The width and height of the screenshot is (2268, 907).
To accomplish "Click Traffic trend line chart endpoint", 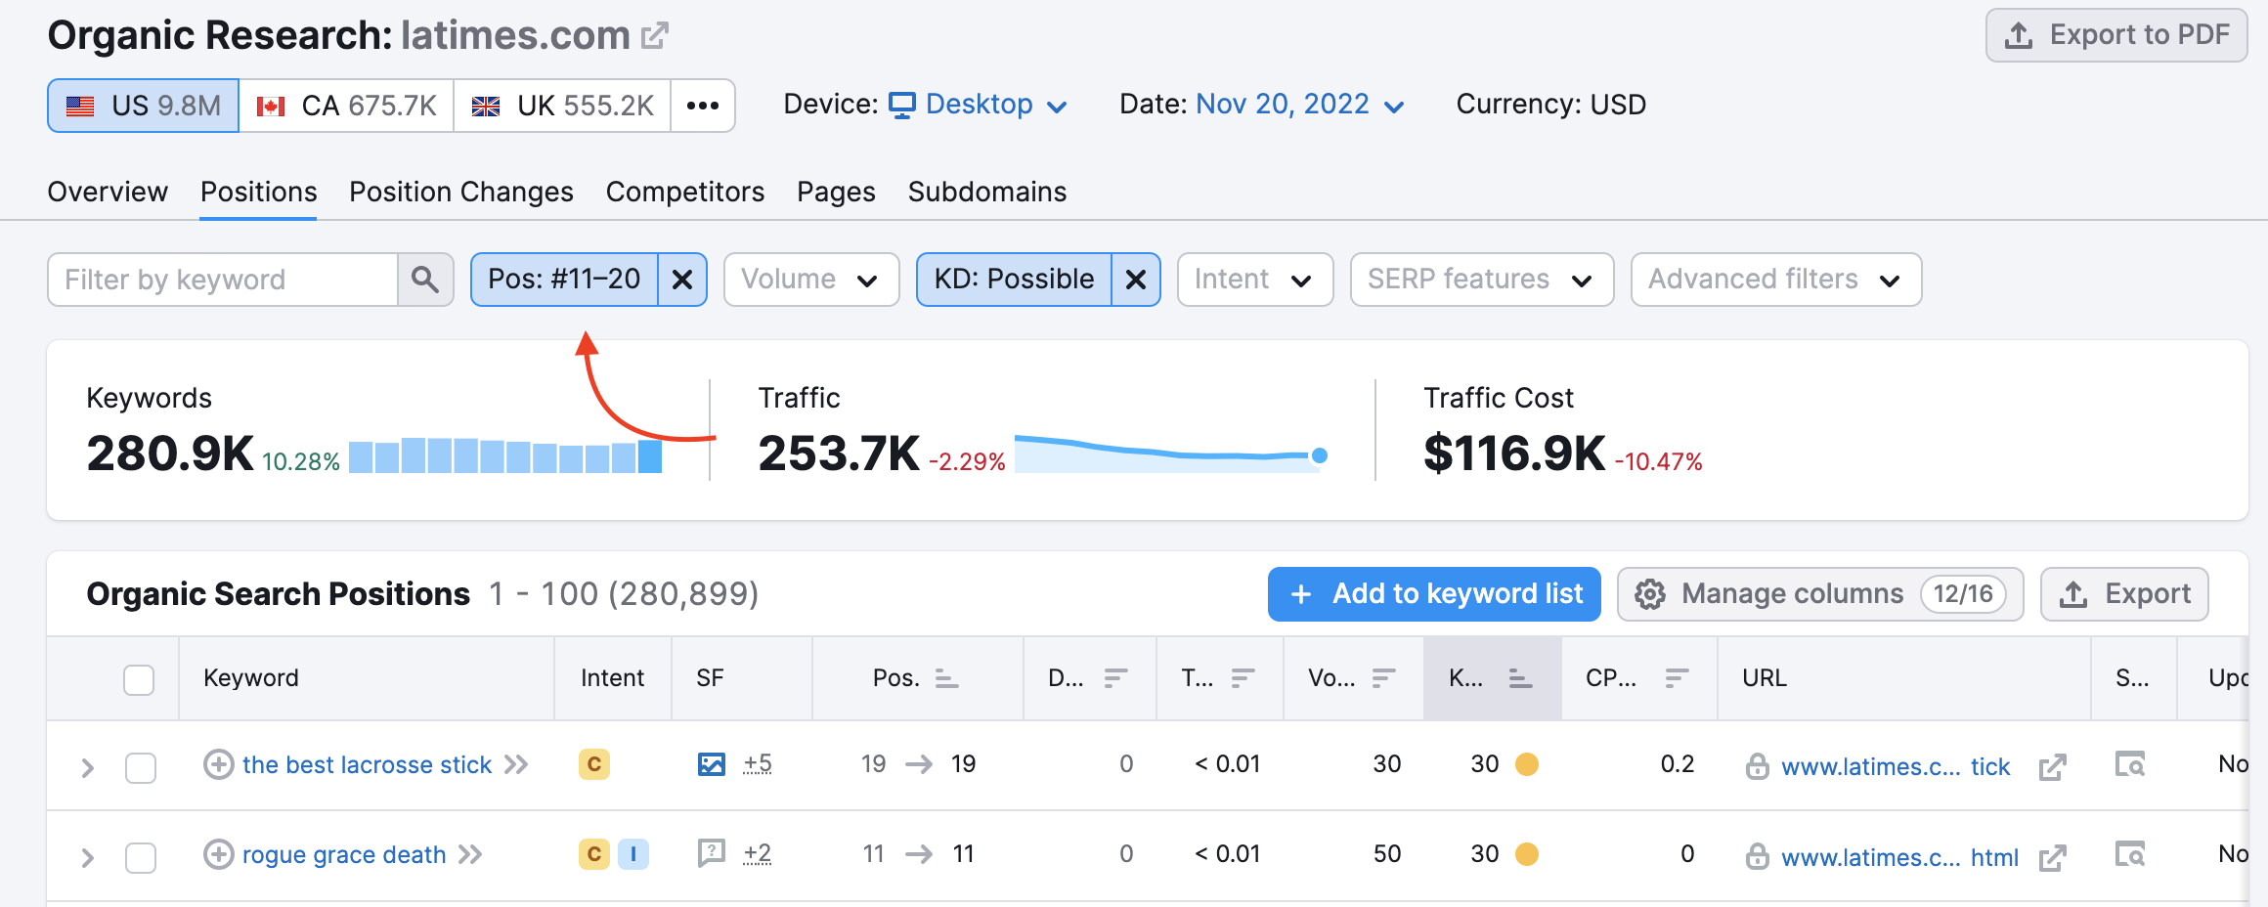I will pos(1320,455).
